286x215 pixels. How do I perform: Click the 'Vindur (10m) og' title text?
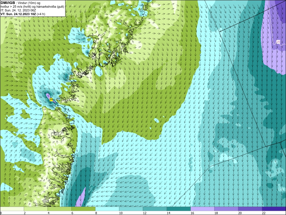pos(29,3)
